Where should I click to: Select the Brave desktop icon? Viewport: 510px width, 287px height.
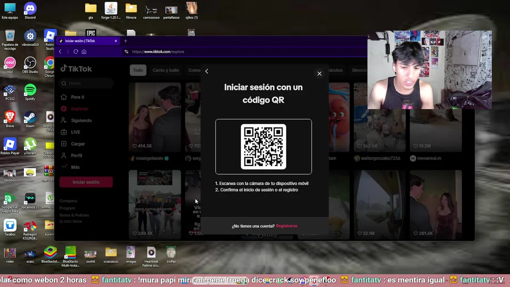click(x=10, y=120)
